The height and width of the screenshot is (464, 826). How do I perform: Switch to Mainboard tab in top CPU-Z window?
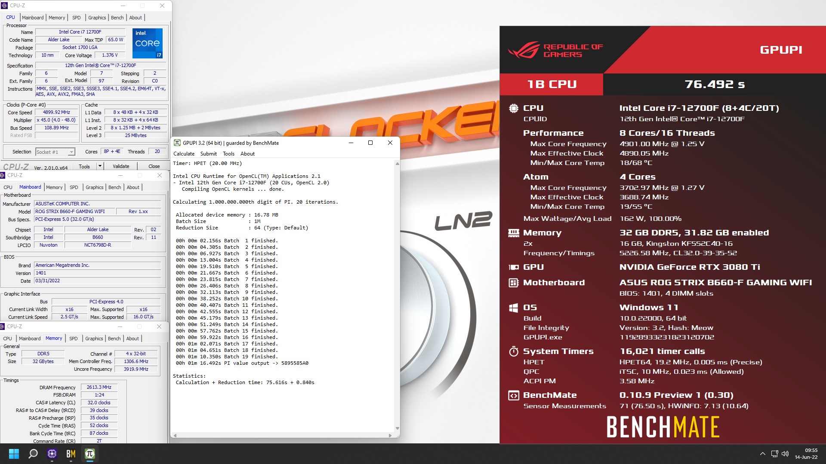33,18
